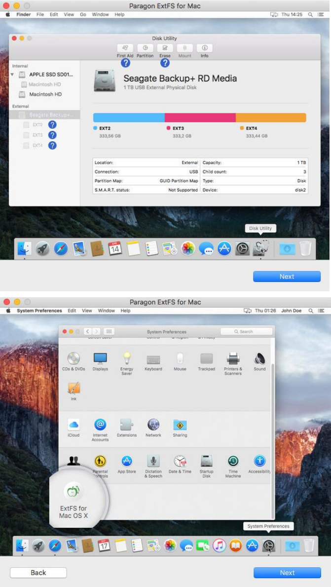Click the Show All grid button in System Preferences

[x=109, y=331]
